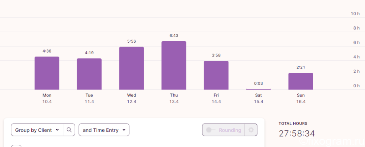365x147 pixels.
Task: Click the 10 h axis label
Action: pyautogui.click(x=355, y=14)
